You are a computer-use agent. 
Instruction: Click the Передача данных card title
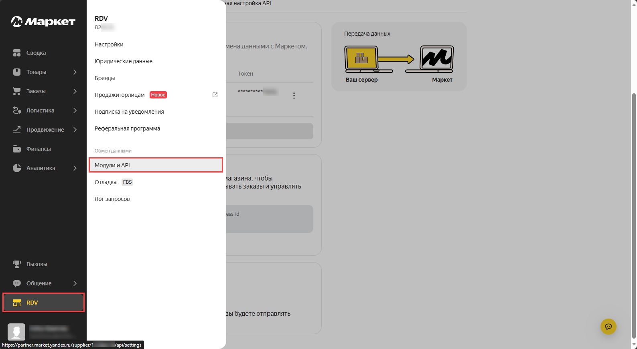point(367,34)
